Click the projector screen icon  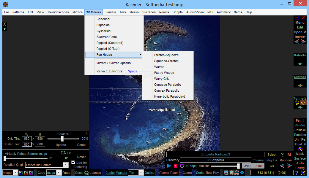pos(231,173)
